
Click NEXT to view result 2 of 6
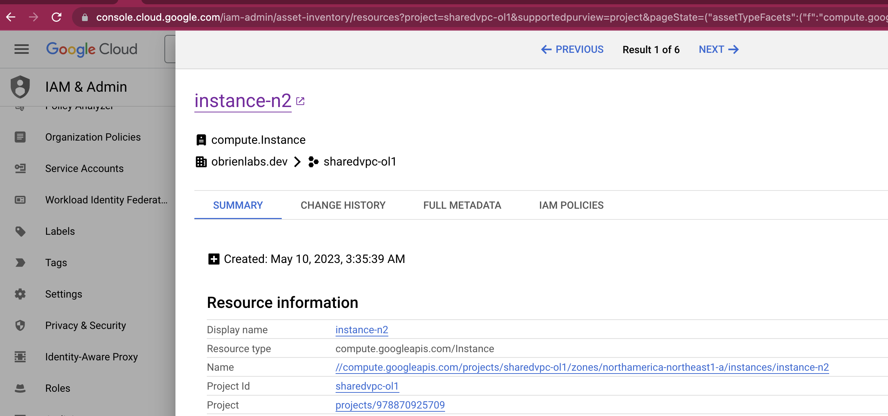click(x=718, y=49)
